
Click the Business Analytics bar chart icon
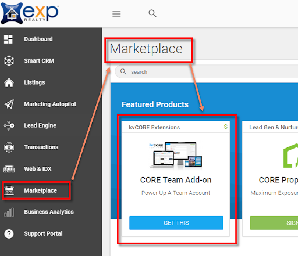pos(9,212)
